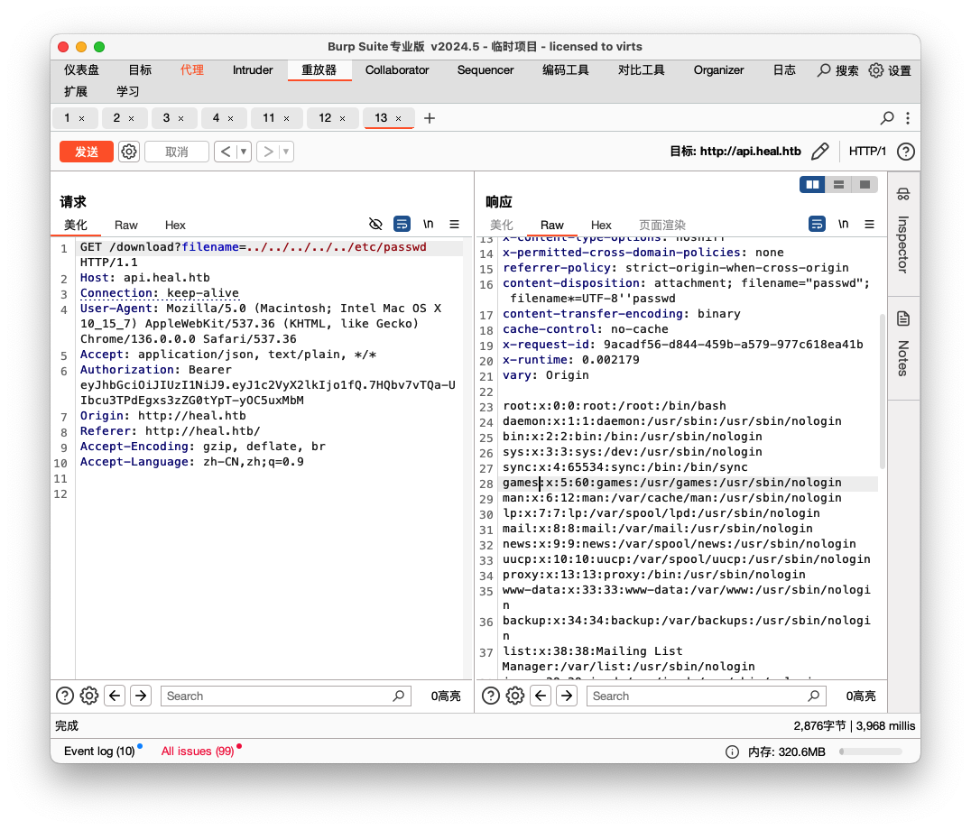971x830 pixels.
Task: Switch protocol via the HTTP/1 selector
Action: (867, 151)
